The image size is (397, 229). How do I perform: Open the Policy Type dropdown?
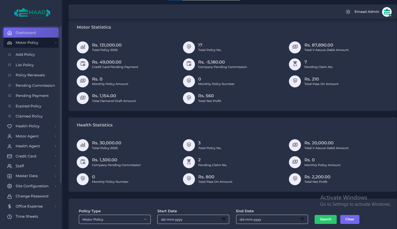(115, 219)
